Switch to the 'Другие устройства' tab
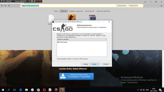 [103, 11]
